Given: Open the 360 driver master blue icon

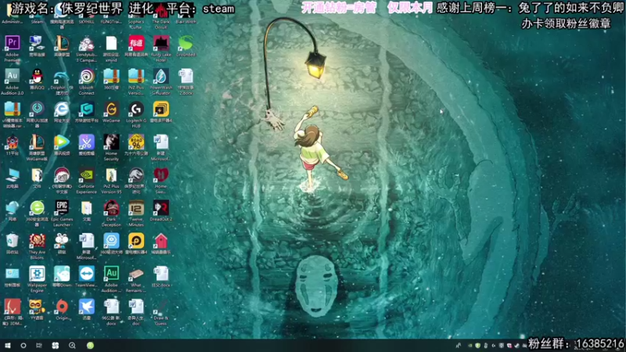Looking at the screenshot, I should [x=111, y=241].
